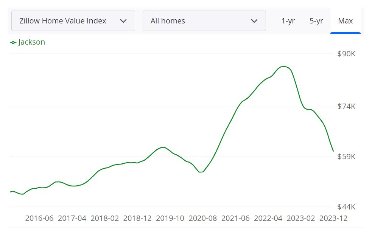The height and width of the screenshot is (228, 372).
Task: Open the All homes dropdown
Action: point(204,21)
